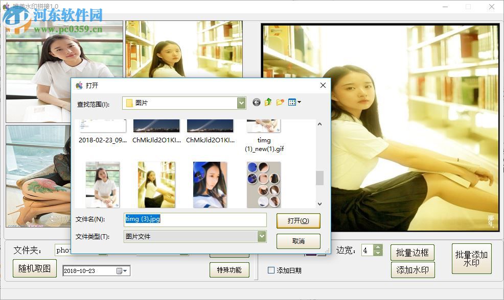
Task: Increase the 边宽 value using up arrow
Action: [x=378, y=247]
